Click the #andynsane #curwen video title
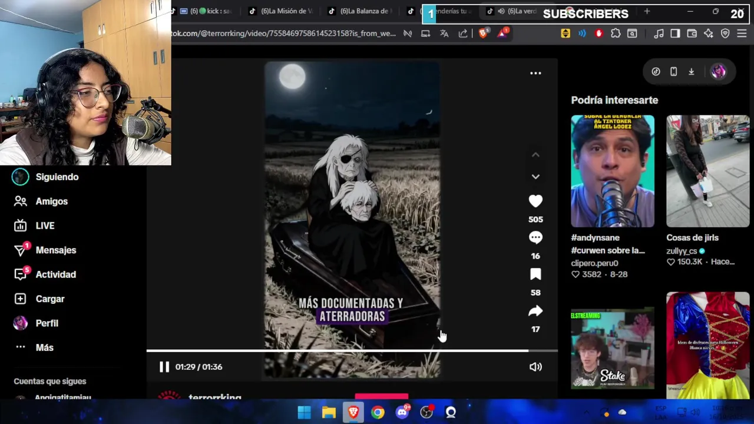Screen dimensions: 754x424 point(608,244)
